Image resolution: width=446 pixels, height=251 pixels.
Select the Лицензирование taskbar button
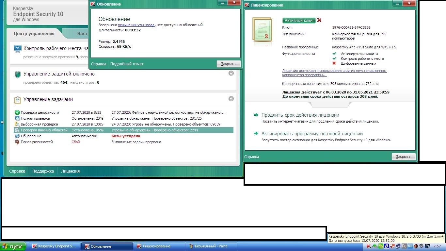[x=159, y=246]
